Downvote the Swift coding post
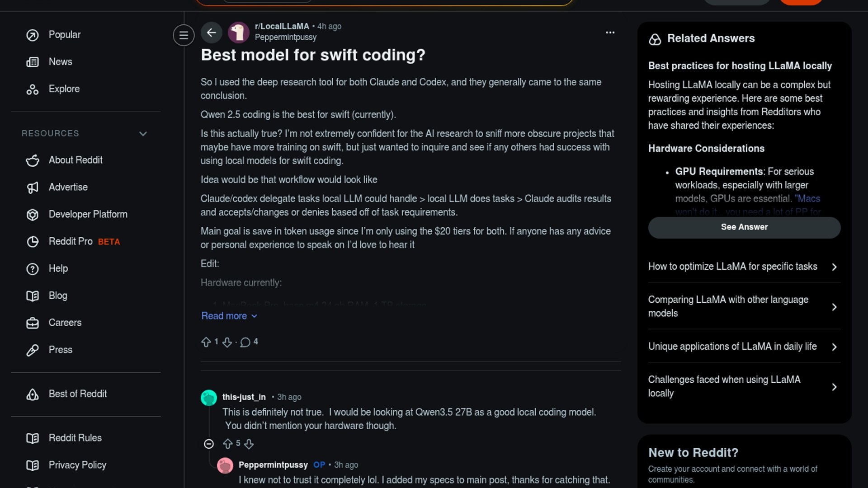Screen dimensions: 868x488 pos(227,342)
